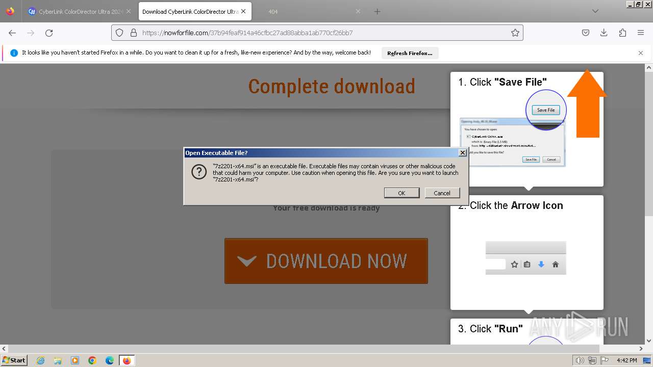The width and height of the screenshot is (653, 367).
Task: Click the question mark icon in dialog
Action: [x=199, y=172]
